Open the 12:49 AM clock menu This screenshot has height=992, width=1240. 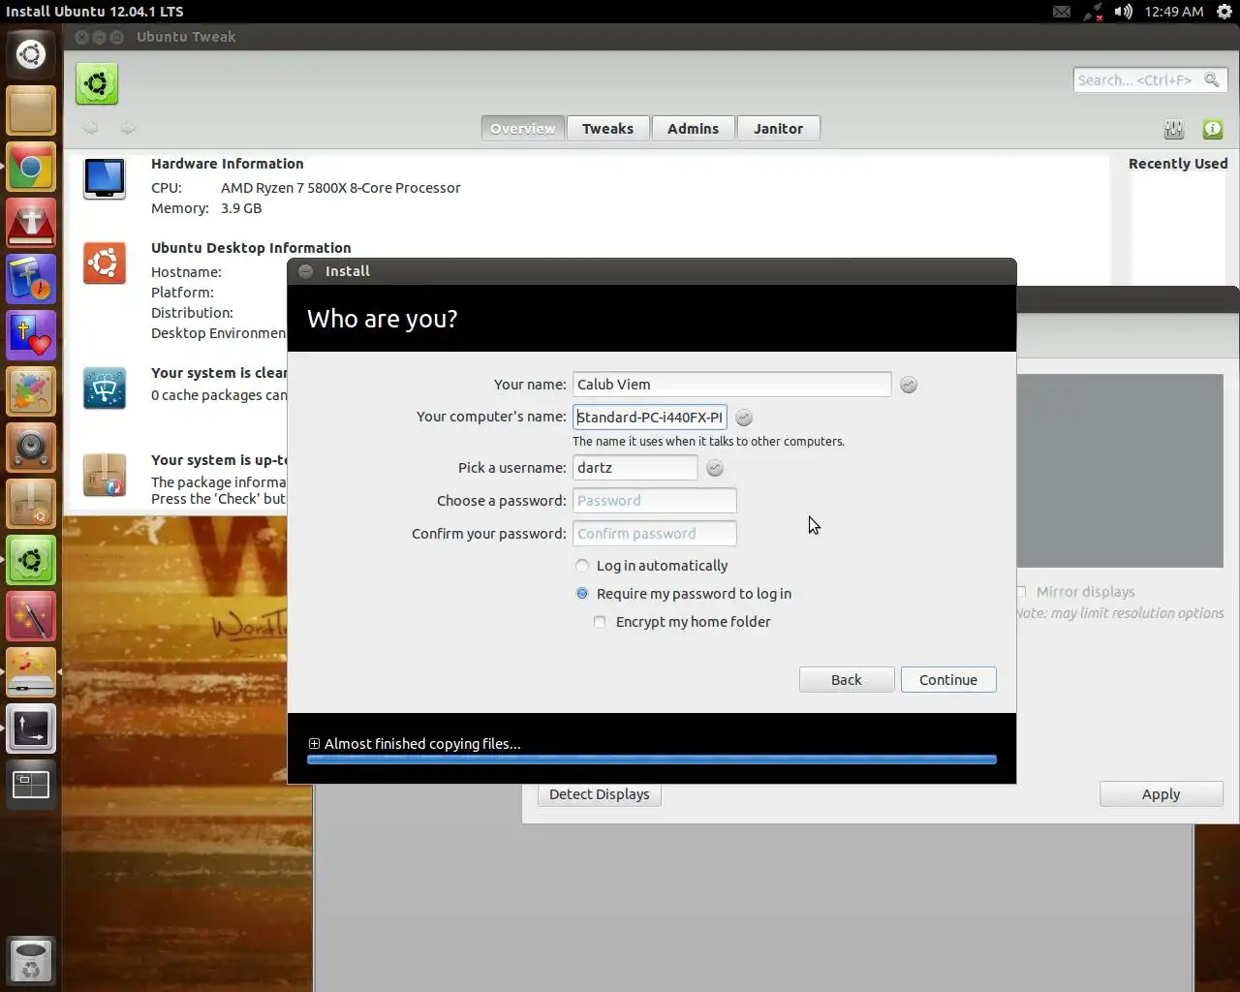point(1174,12)
